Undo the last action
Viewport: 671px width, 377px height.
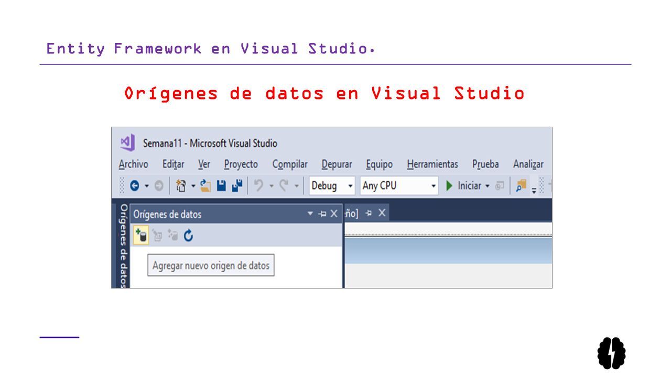(259, 185)
